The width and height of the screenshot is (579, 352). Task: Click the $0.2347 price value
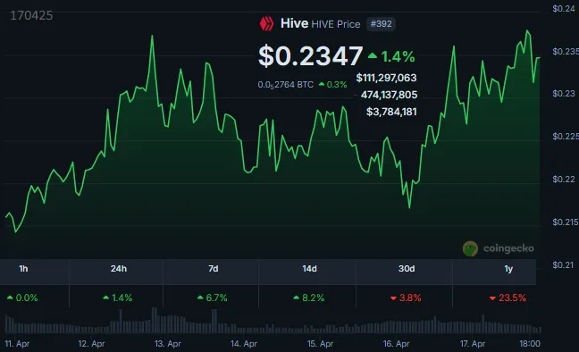pyautogui.click(x=311, y=56)
